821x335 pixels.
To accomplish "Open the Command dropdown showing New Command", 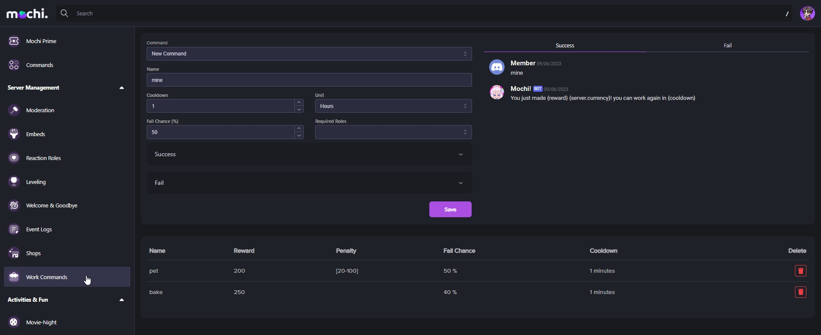I will point(309,54).
